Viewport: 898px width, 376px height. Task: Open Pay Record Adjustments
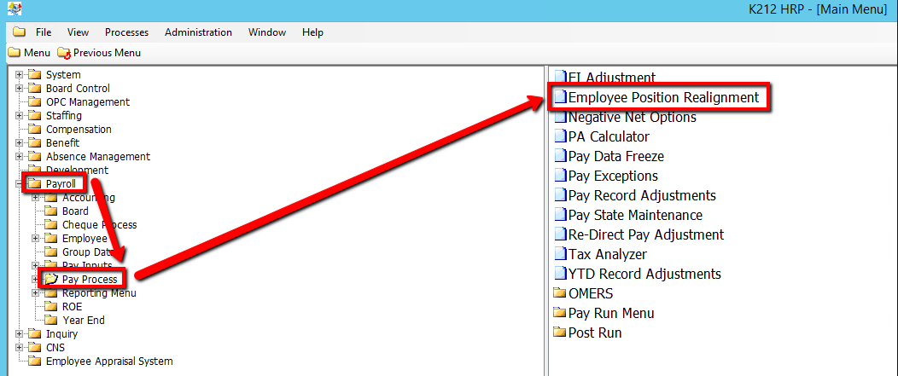point(642,195)
